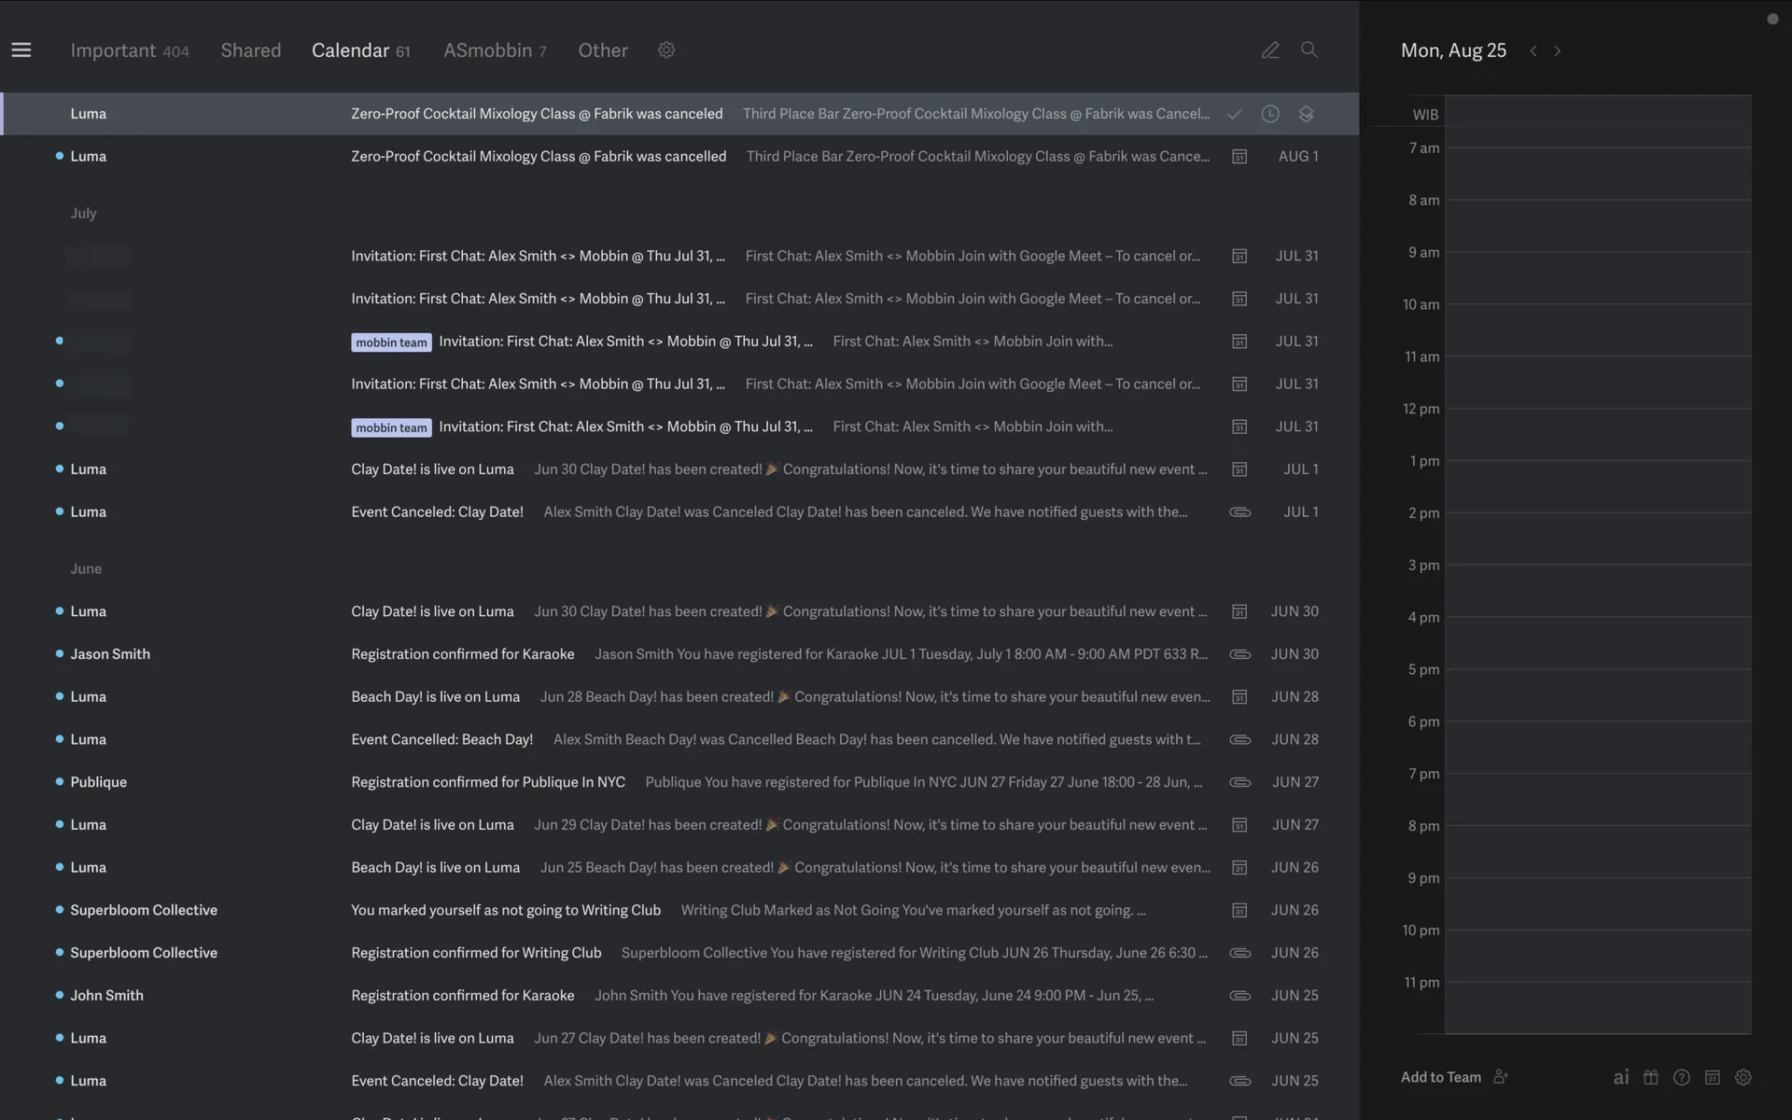The width and height of the screenshot is (1792, 1120).
Task: Open the help question mark icon
Action: (1682, 1077)
